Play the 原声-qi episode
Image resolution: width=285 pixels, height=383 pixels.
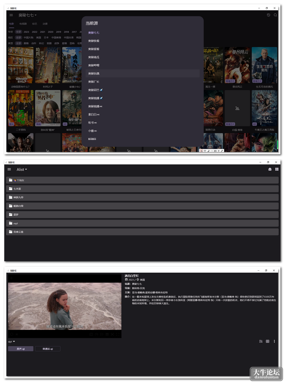(x=21, y=349)
